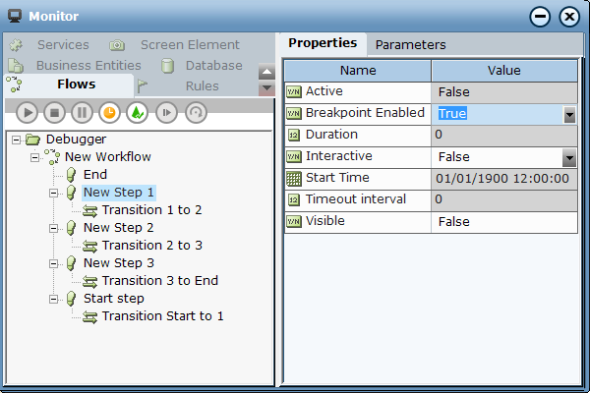This screenshot has width=590, height=393.
Task: Select the Transition 1 to 2 item
Action: click(x=151, y=210)
